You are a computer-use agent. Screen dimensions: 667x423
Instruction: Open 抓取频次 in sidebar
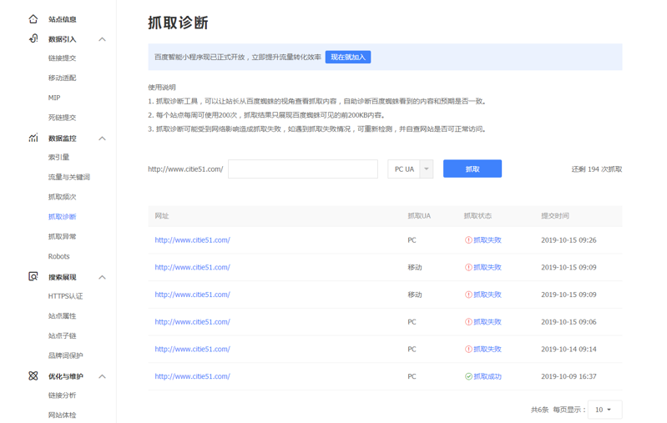62,197
